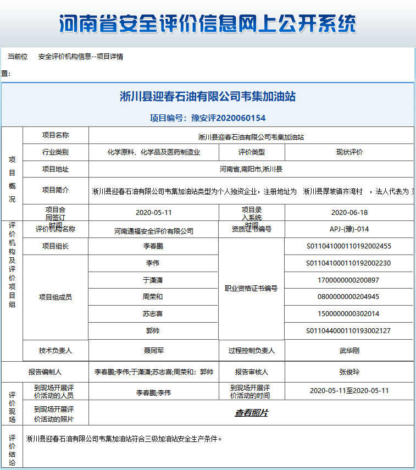
Task: Select certificate number 0800000000204945
Action: coord(348,297)
